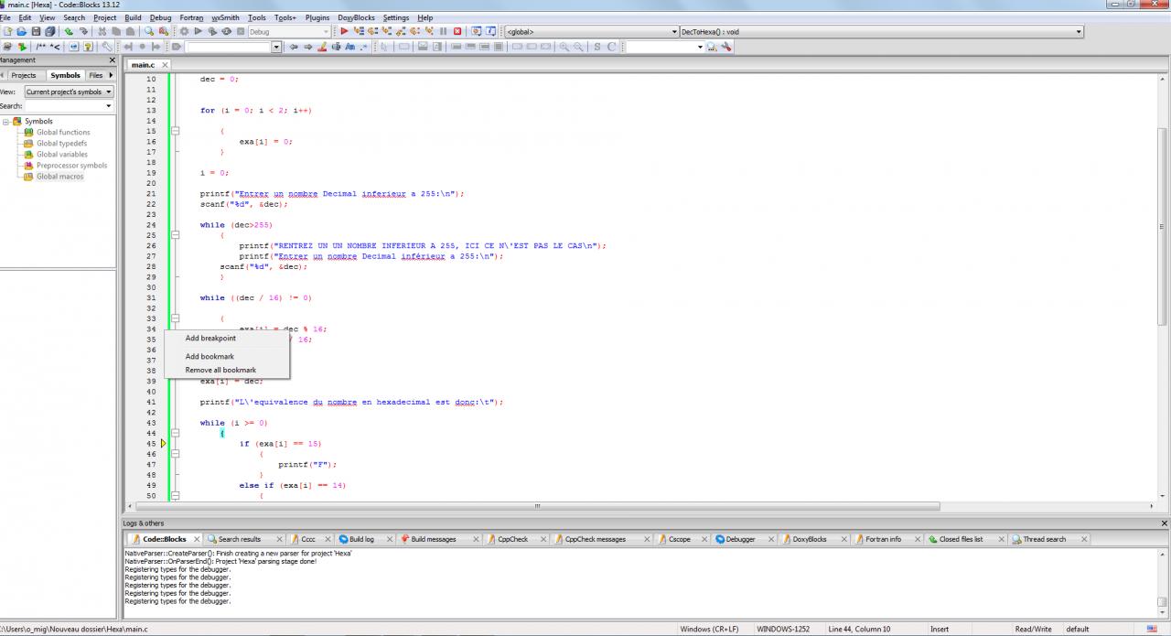Click the Next line debugger icon

click(373, 31)
